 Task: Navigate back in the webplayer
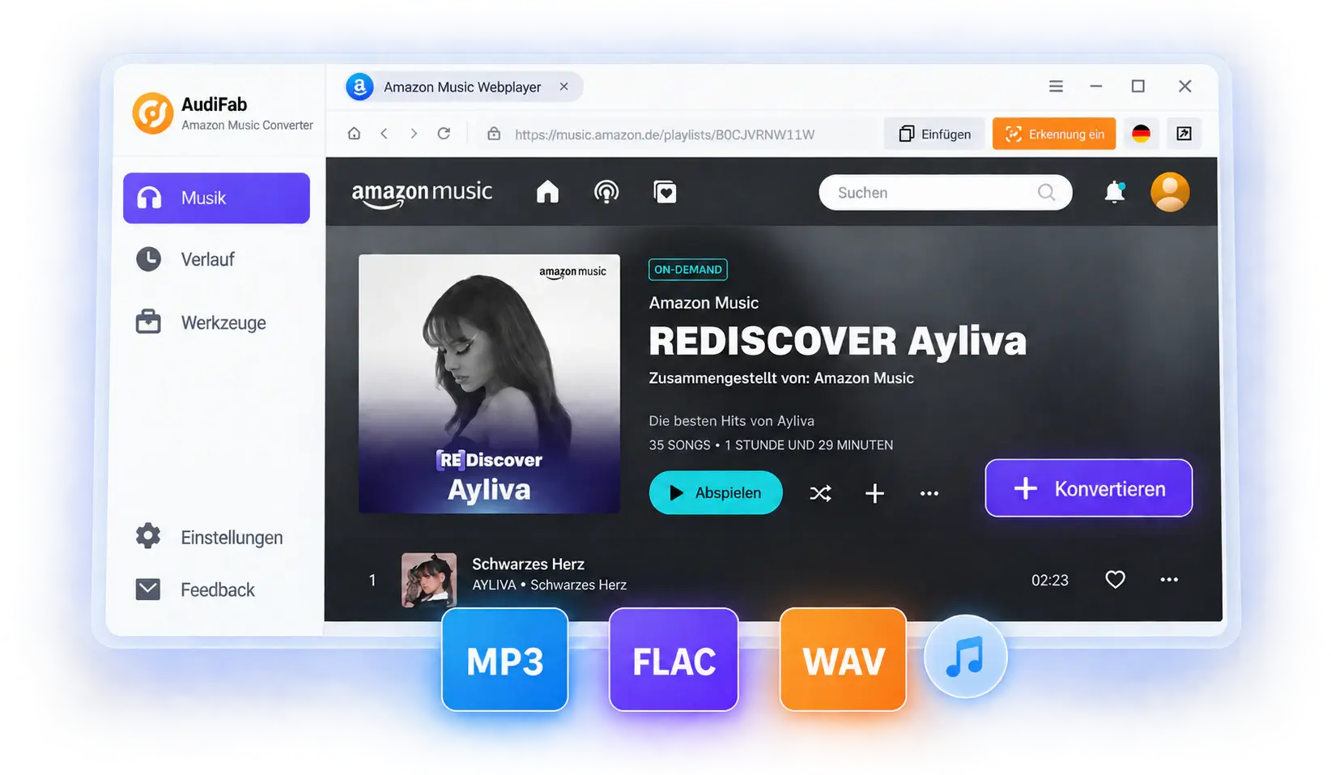point(385,134)
